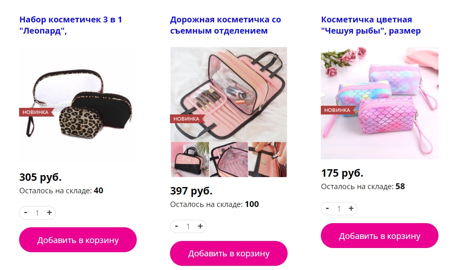
Task: Click НОВИНКА badge on leopard set
Action: tap(36, 112)
